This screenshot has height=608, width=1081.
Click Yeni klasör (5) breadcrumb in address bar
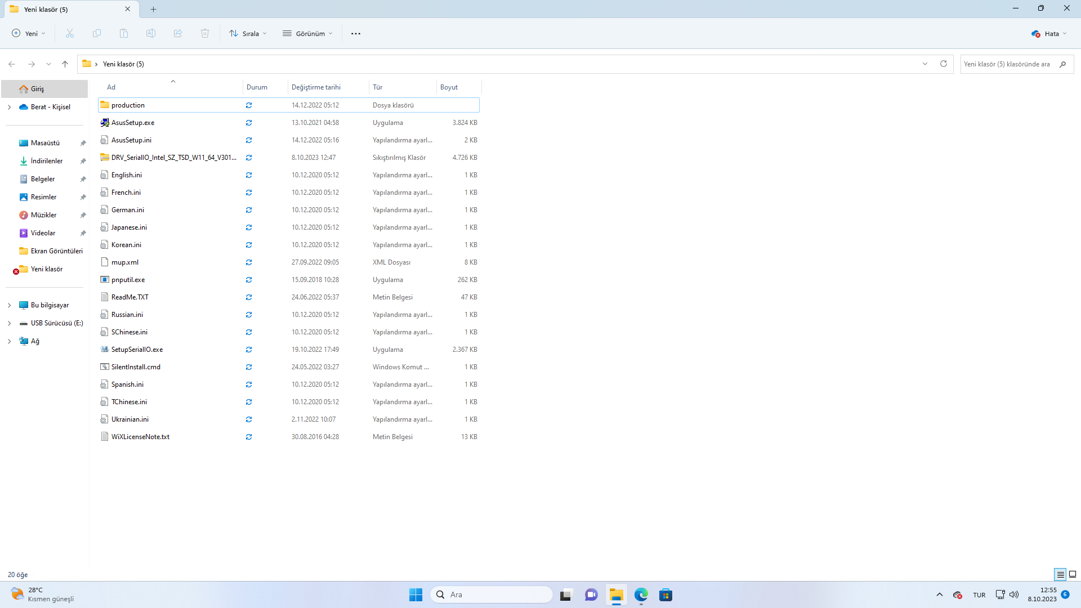(x=123, y=64)
